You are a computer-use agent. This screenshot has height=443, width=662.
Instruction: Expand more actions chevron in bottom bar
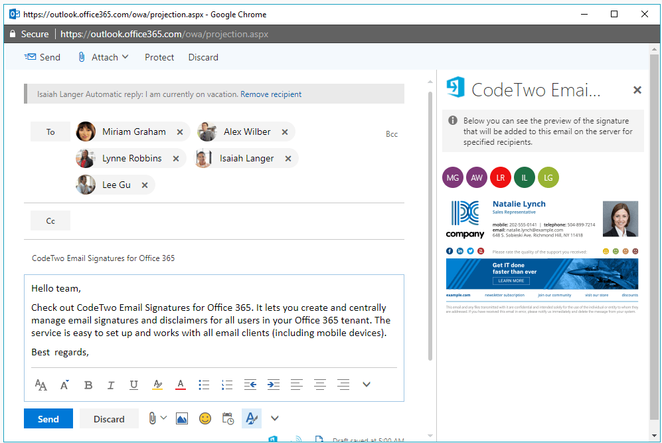(275, 418)
